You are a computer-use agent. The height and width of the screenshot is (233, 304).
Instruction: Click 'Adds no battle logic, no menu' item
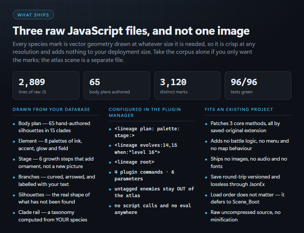250,145
